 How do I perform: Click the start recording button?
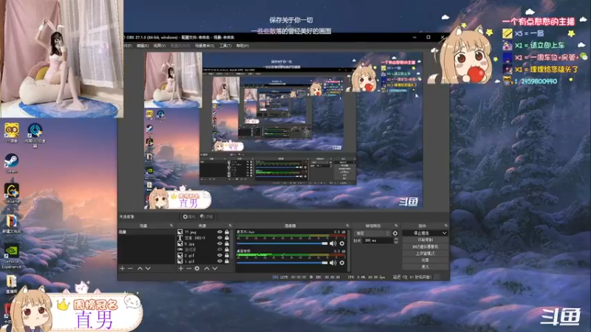click(426, 240)
